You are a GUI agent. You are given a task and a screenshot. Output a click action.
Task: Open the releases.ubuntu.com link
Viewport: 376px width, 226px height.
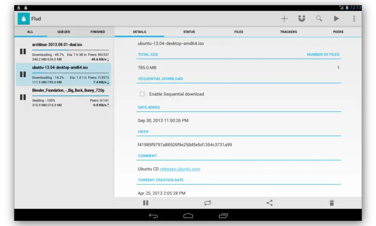[x=180, y=169]
